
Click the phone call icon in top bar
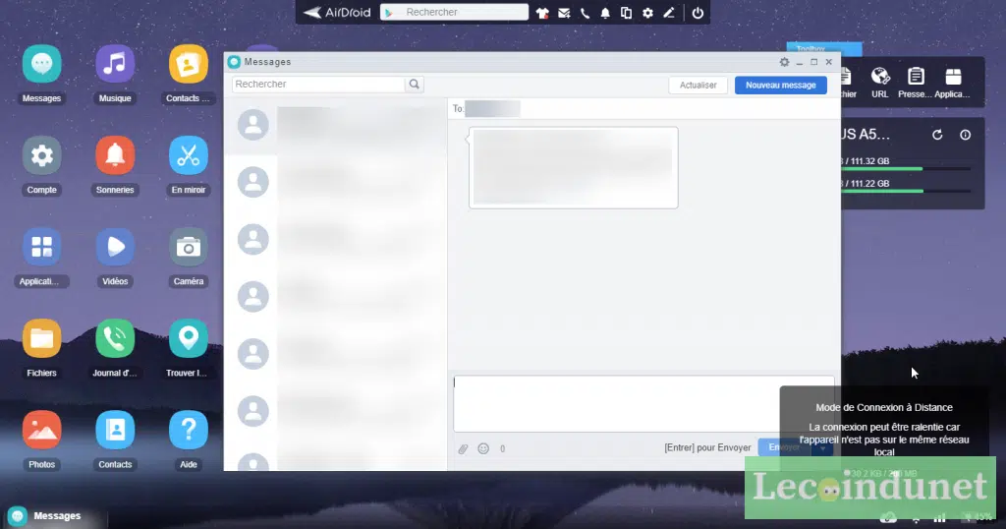pyautogui.click(x=585, y=13)
